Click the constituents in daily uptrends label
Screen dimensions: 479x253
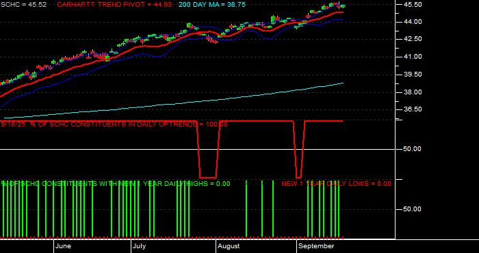point(114,124)
